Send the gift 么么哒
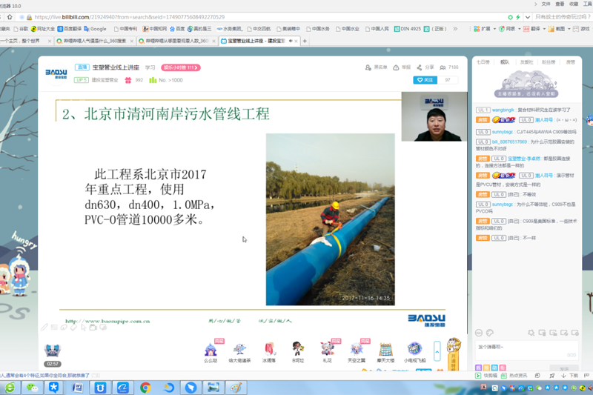The width and height of the screenshot is (593, 395). point(211,352)
